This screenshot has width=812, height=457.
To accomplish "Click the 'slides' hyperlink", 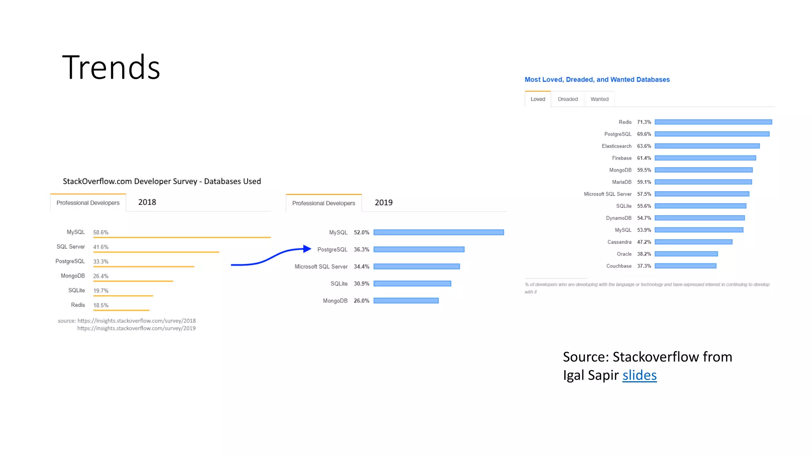I will coord(639,375).
